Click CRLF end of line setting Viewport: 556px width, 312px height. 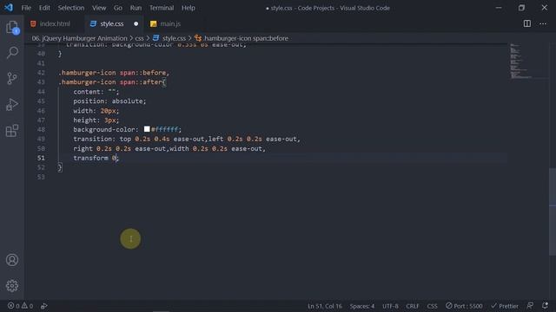(413, 306)
